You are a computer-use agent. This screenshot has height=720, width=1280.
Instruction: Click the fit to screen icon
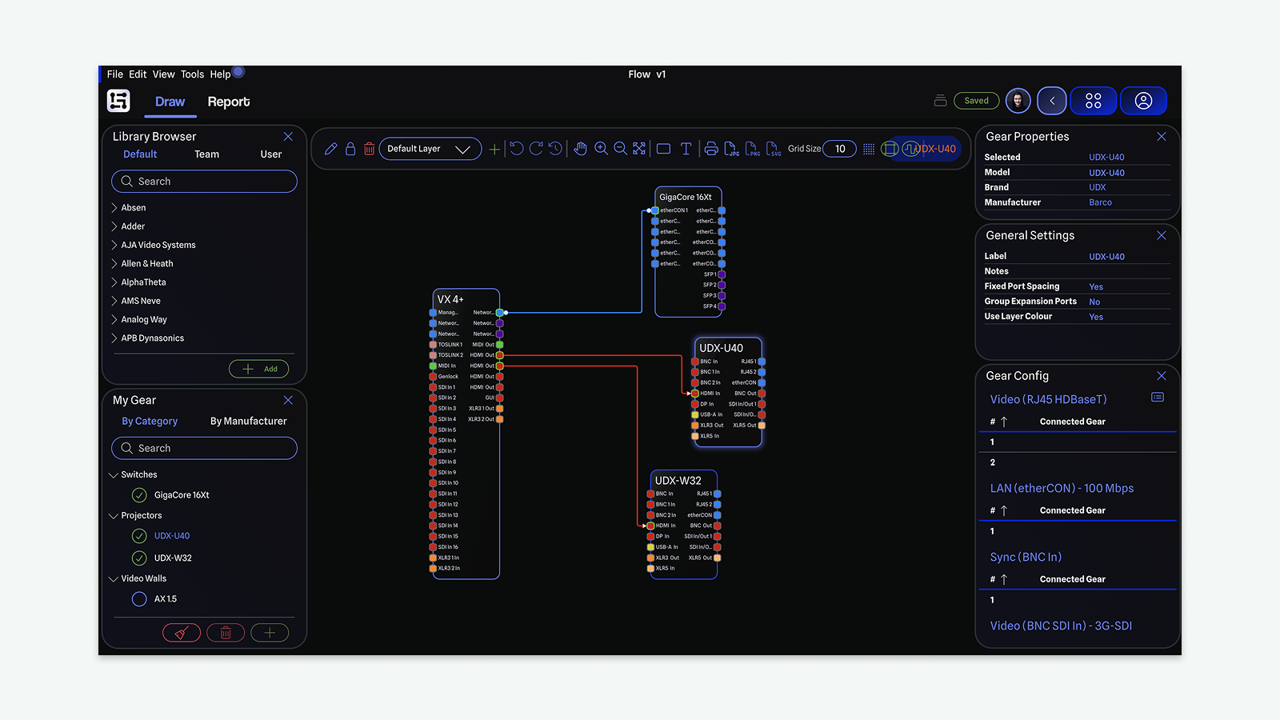tap(639, 148)
